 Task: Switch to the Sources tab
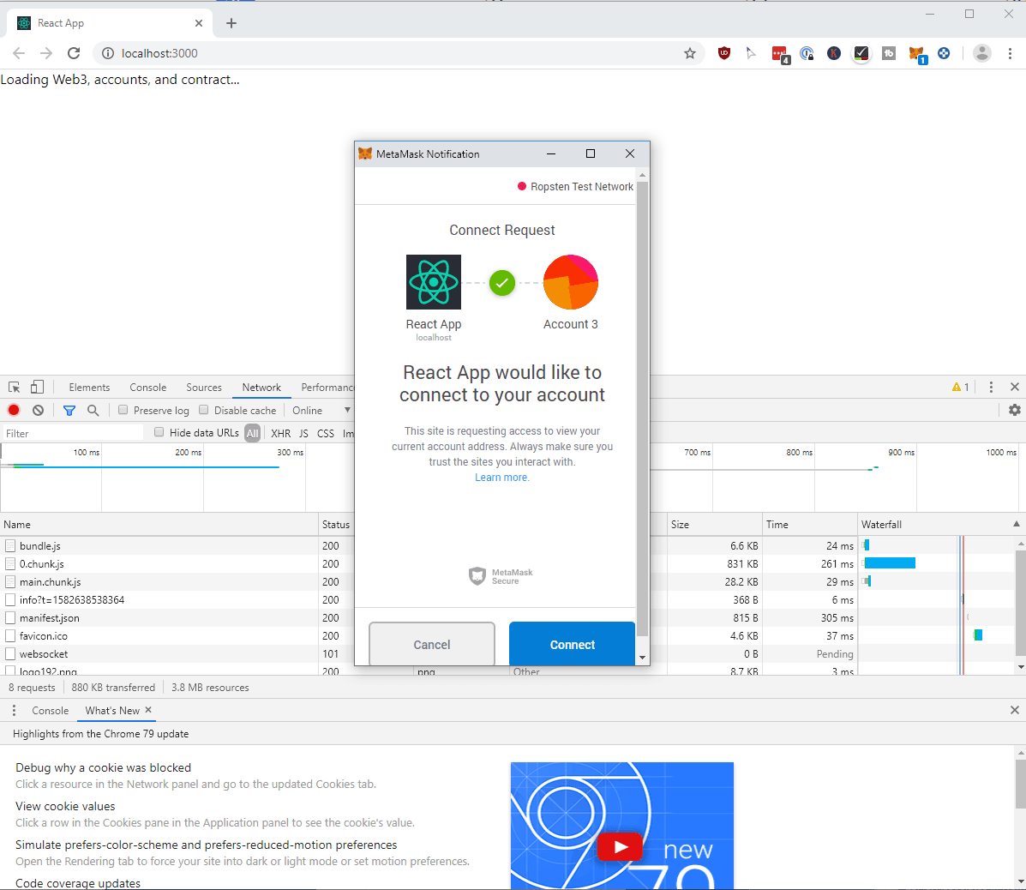pos(203,388)
